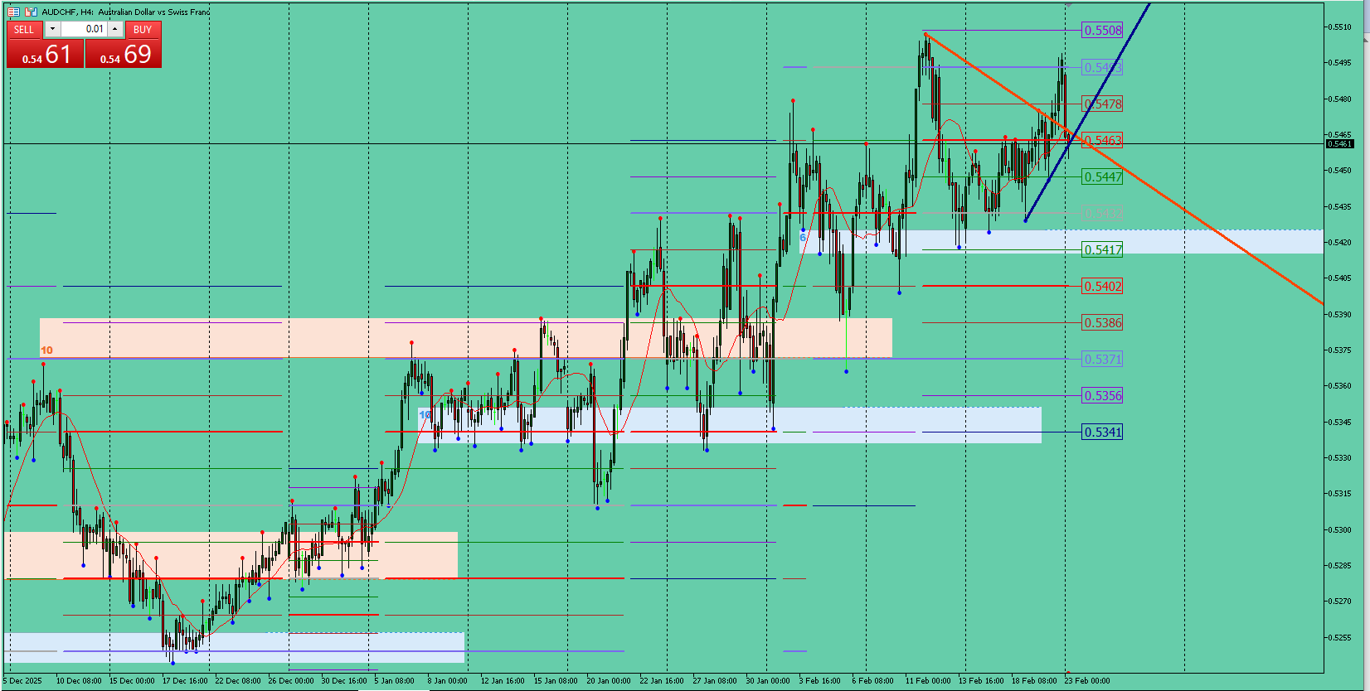Click the AUDCHF, H4 chart title text
Screen dimensions: 1370x691
126,12
